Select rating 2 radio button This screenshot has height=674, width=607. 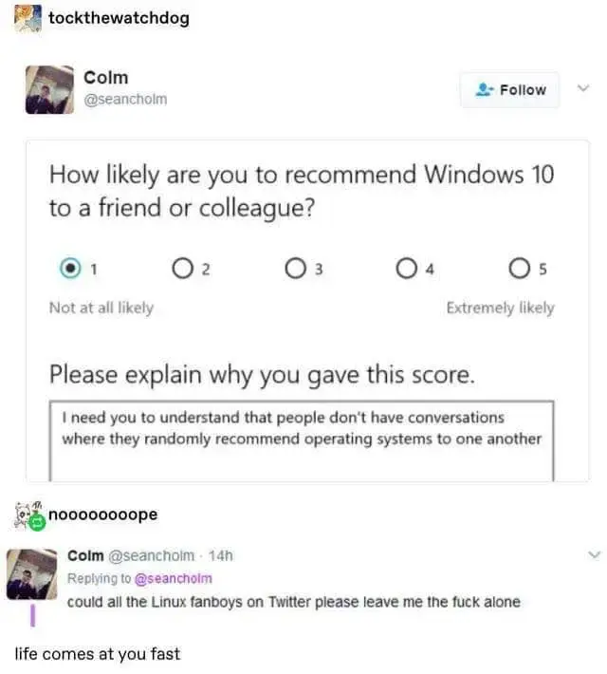tap(182, 269)
